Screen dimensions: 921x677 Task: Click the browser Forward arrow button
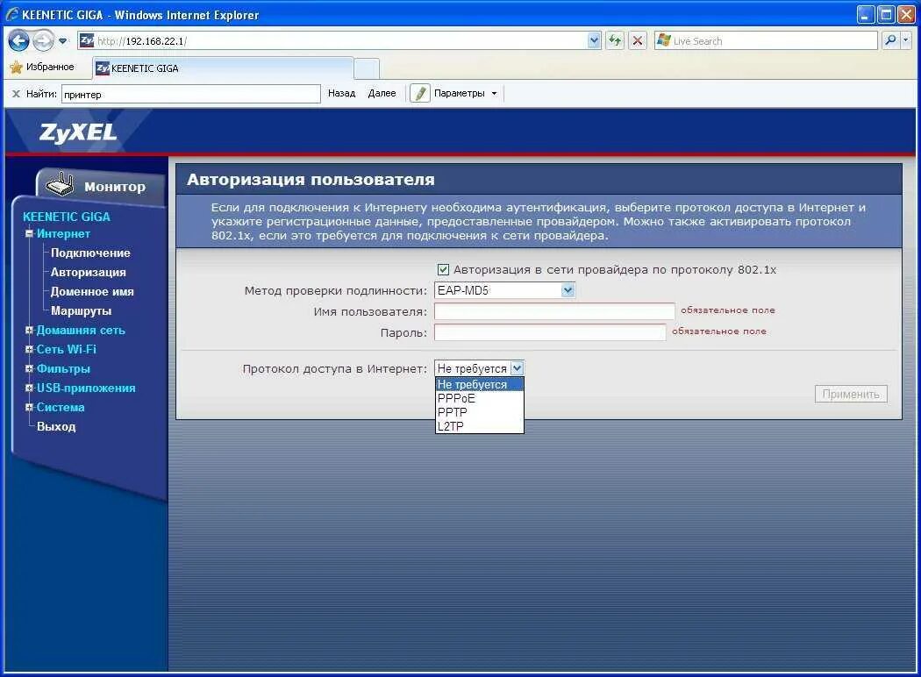(x=43, y=40)
